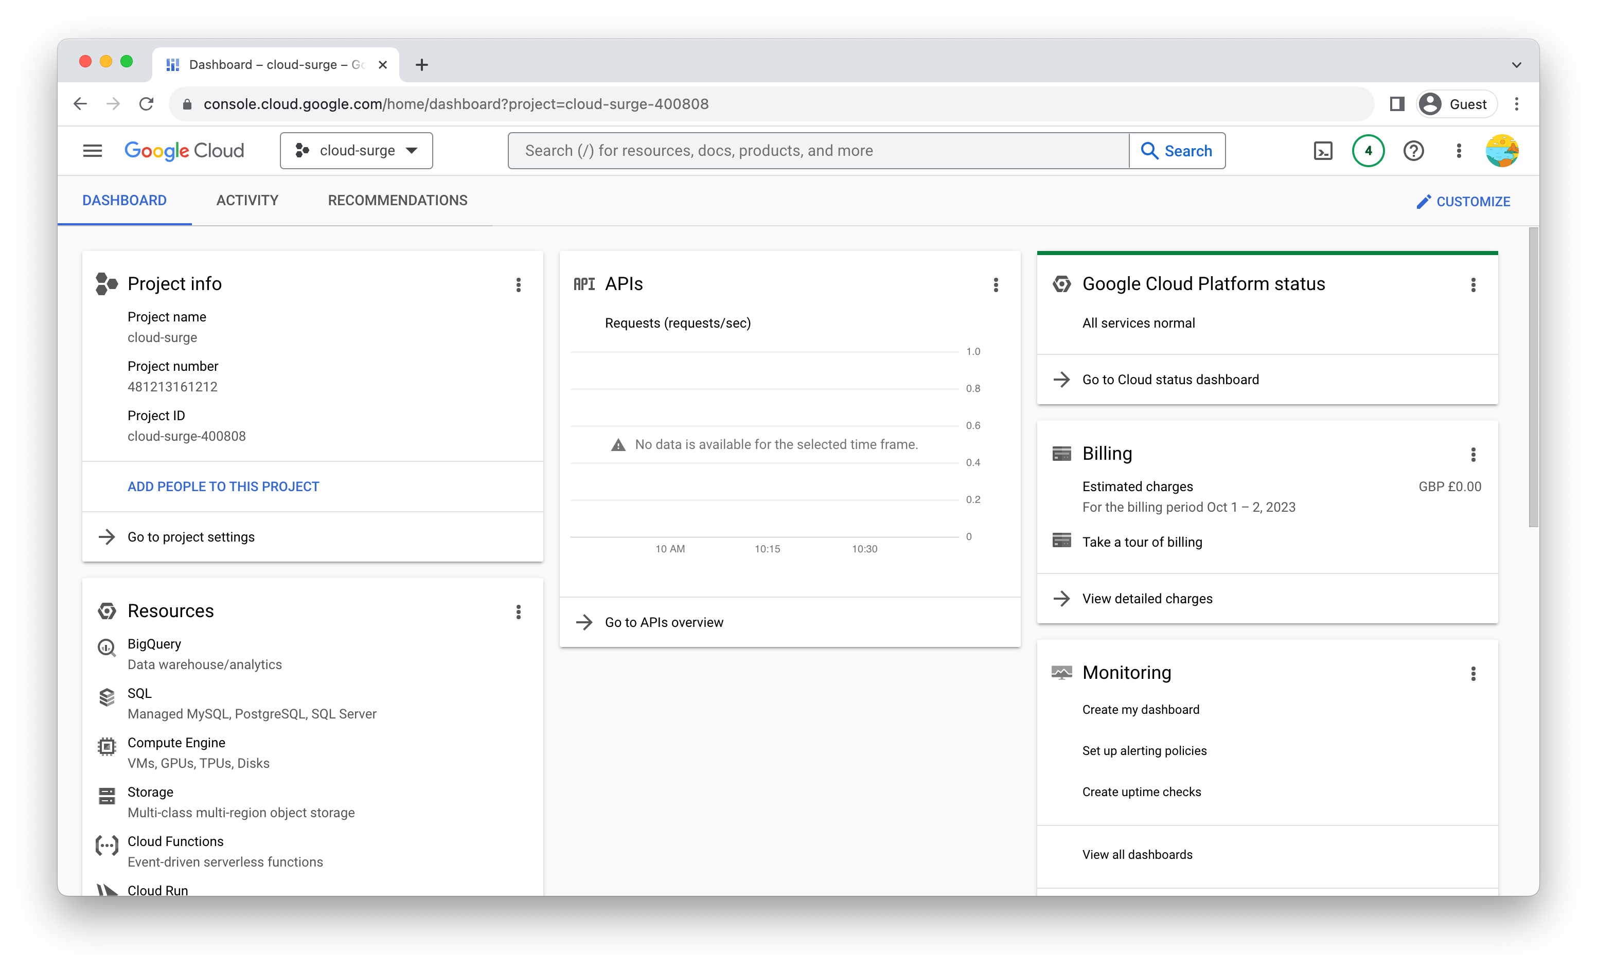The width and height of the screenshot is (1597, 972).
Task: Open Cloud Functions resource link
Action: pos(175,842)
